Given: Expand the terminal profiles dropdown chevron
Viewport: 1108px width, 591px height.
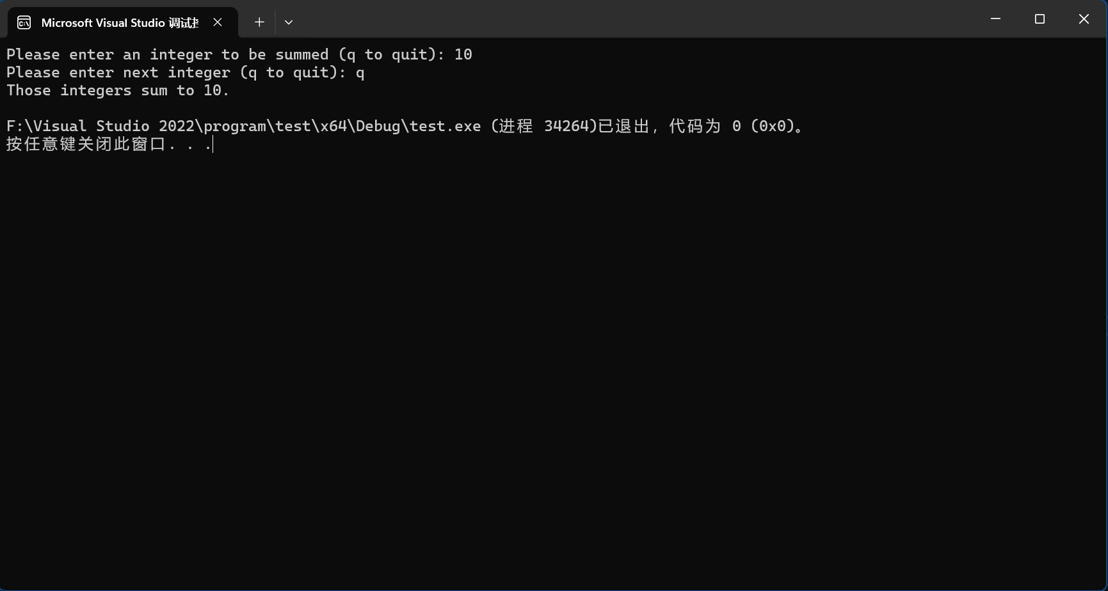Looking at the screenshot, I should [289, 22].
